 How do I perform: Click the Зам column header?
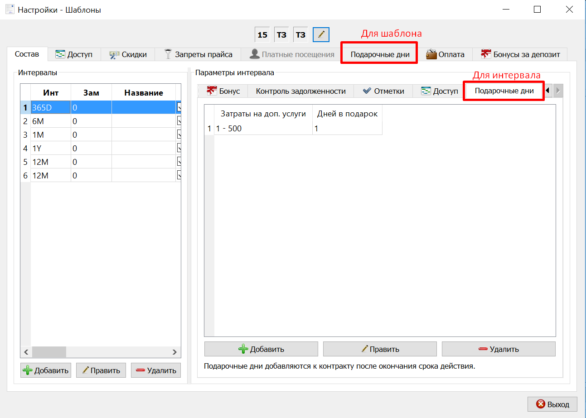pyautogui.click(x=91, y=92)
